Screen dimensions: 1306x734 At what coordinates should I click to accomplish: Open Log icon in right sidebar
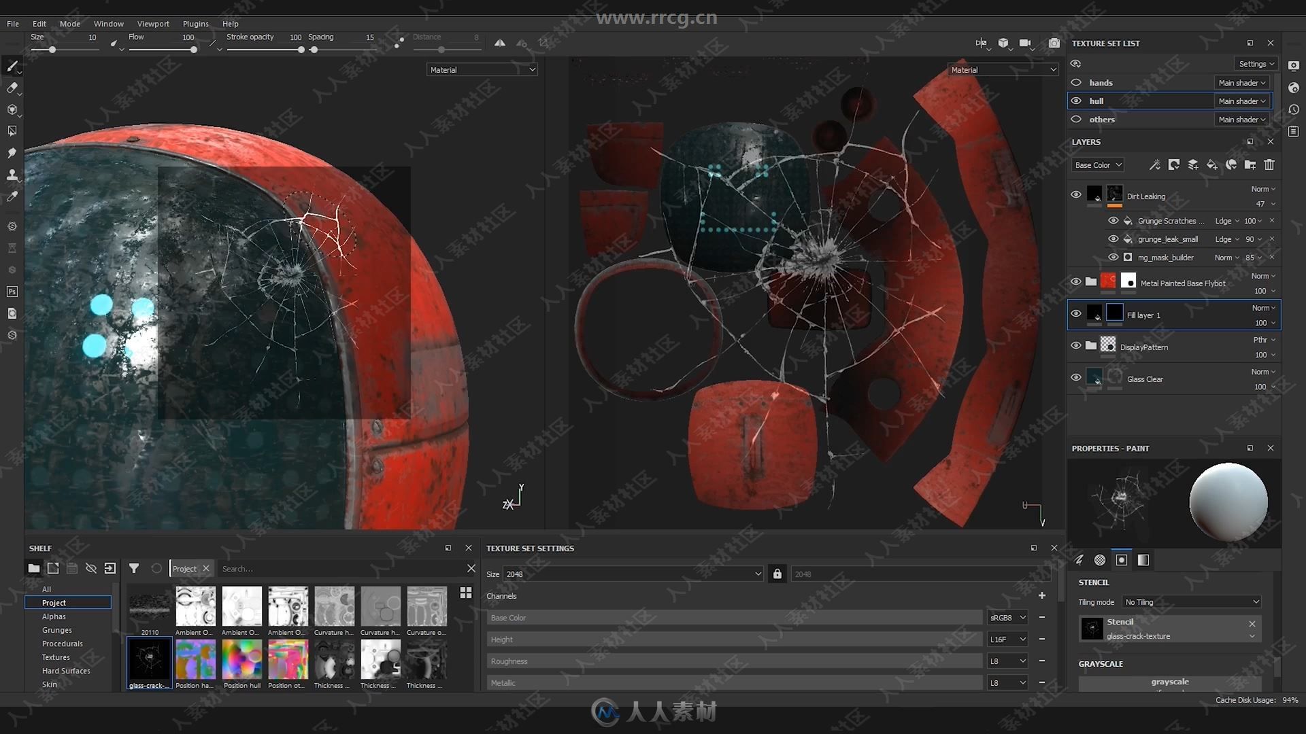1293,131
